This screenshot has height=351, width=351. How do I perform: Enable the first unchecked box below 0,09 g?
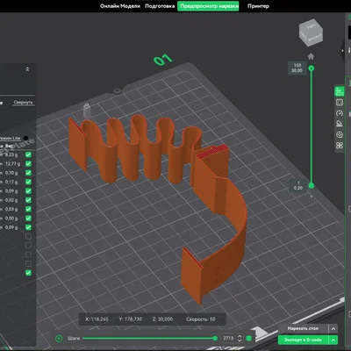(28, 236)
